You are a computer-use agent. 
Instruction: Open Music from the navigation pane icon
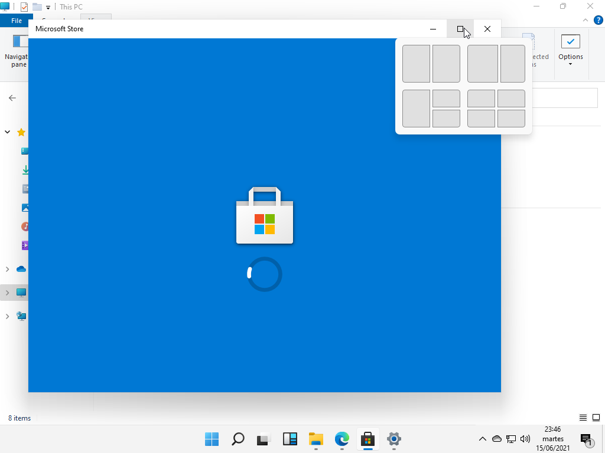tap(25, 226)
